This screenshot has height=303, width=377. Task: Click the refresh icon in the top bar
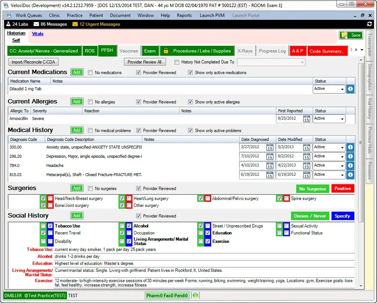click(x=369, y=24)
